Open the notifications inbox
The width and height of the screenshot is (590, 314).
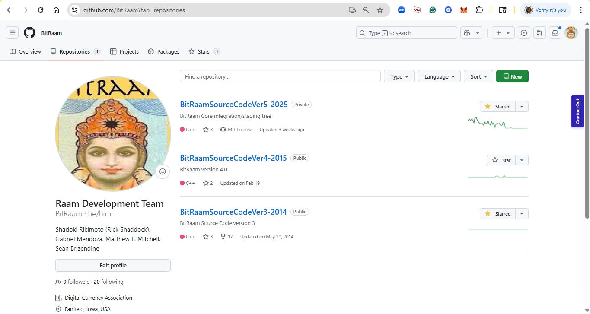click(555, 33)
